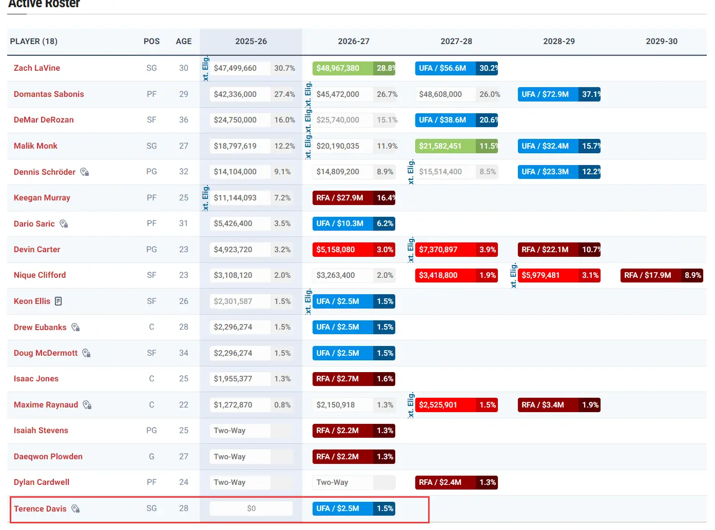Select the PLAYER (18) column header
The height and width of the screenshot is (530, 715).
point(34,42)
